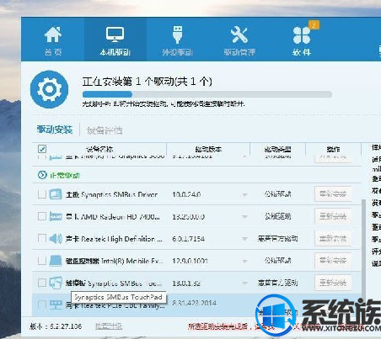This screenshot has width=381, height=339.
Task: Open the 首页 home icon
Action: pyautogui.click(x=53, y=34)
